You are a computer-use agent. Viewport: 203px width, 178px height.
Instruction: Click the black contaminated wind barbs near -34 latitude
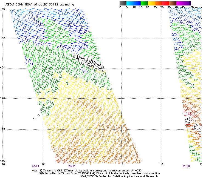(88, 62)
